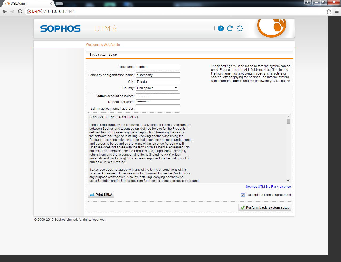Click the SOPHOS LICENSE AGREEMENT title text

click(x=114, y=117)
